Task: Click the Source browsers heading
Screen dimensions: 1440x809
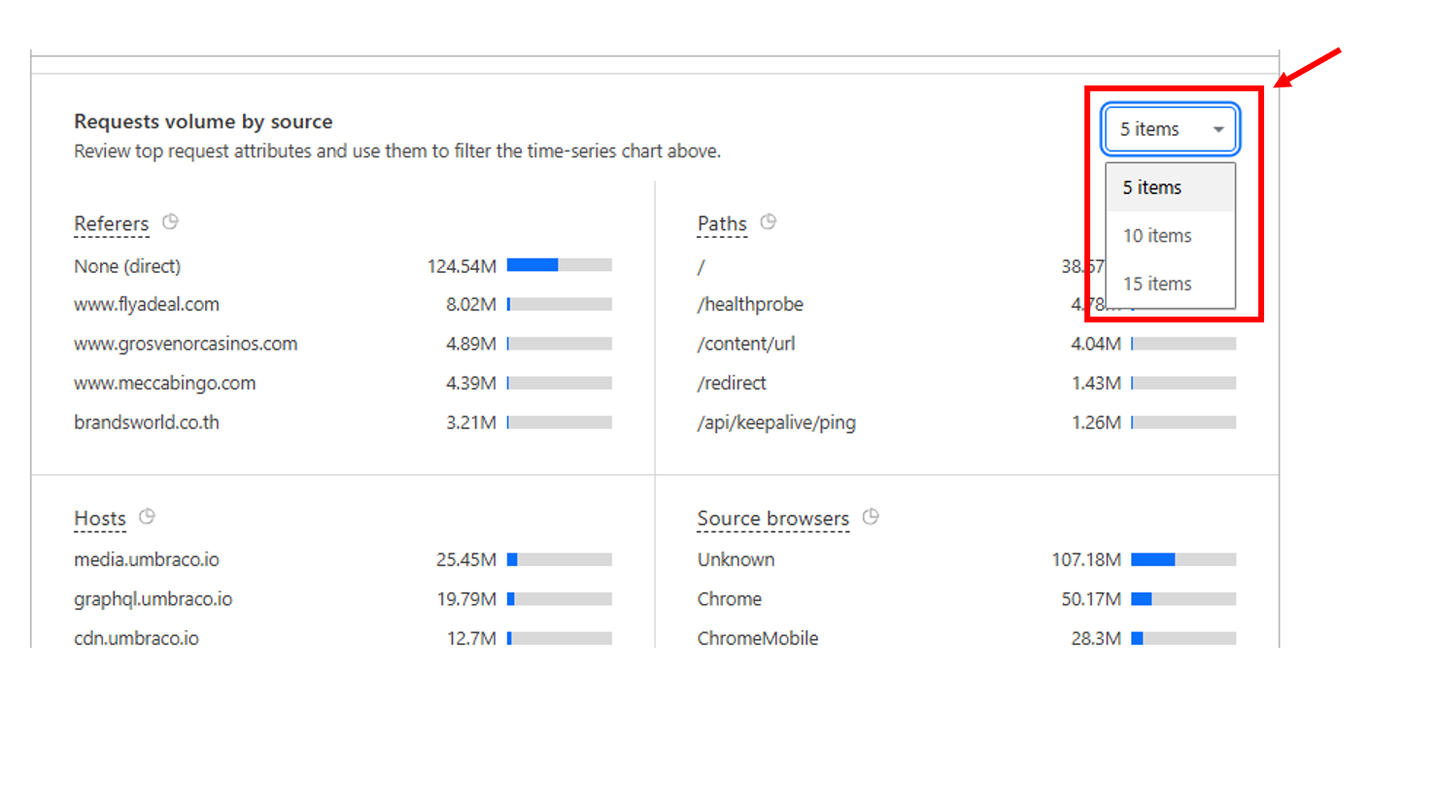Action: coord(772,519)
